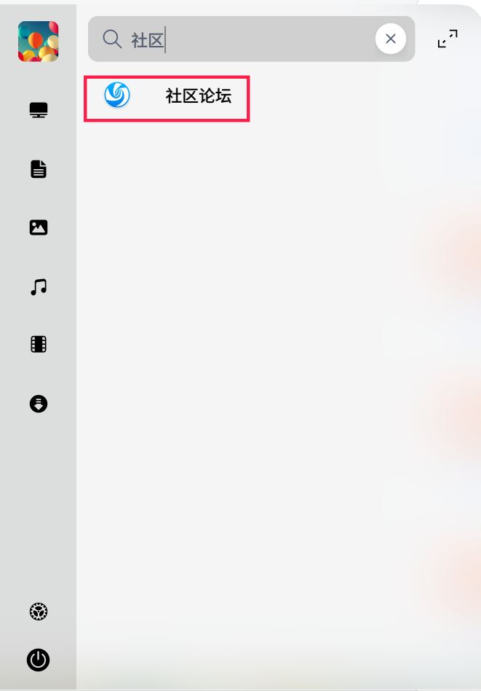Open the Videos folder film icon
481x691 pixels.
[x=39, y=344]
